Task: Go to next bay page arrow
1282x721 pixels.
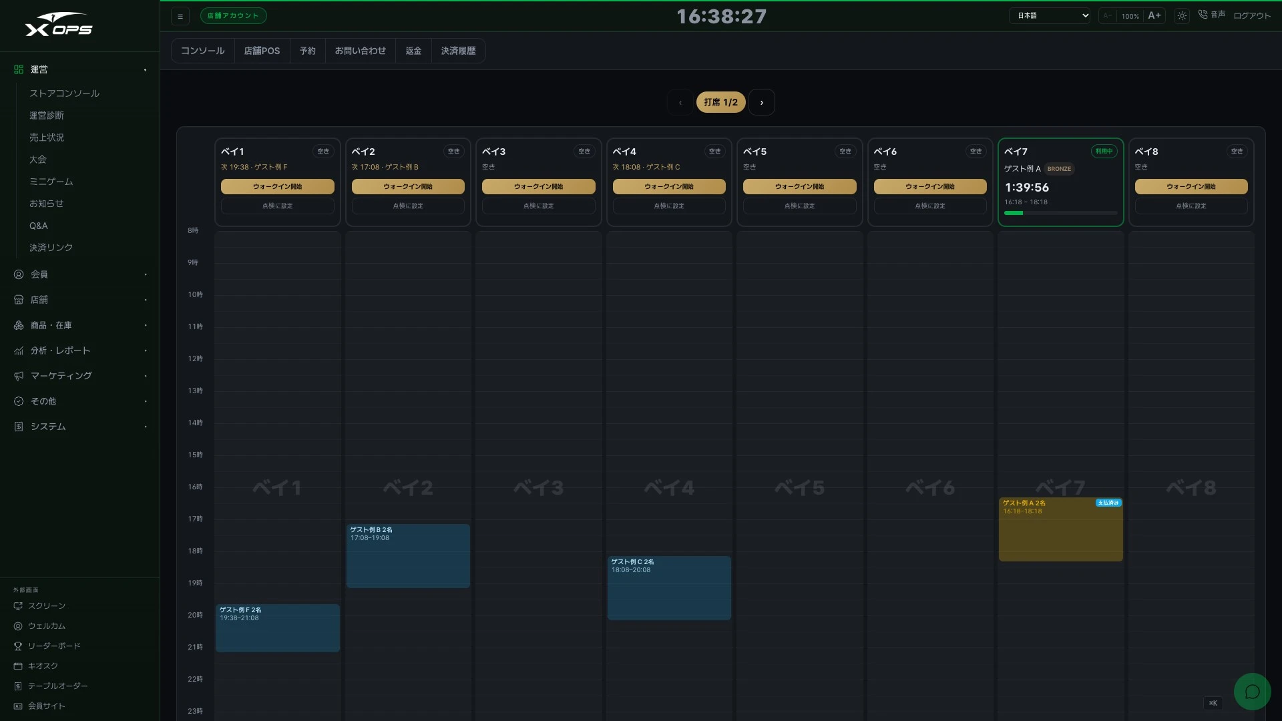Action: click(761, 102)
